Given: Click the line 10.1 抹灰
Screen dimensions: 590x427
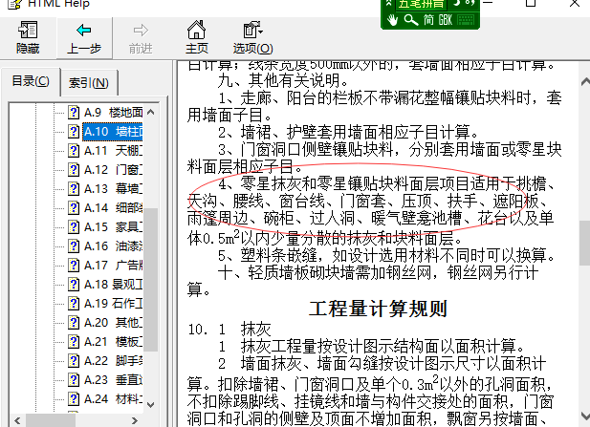Looking at the screenshot, I should coord(229,330).
